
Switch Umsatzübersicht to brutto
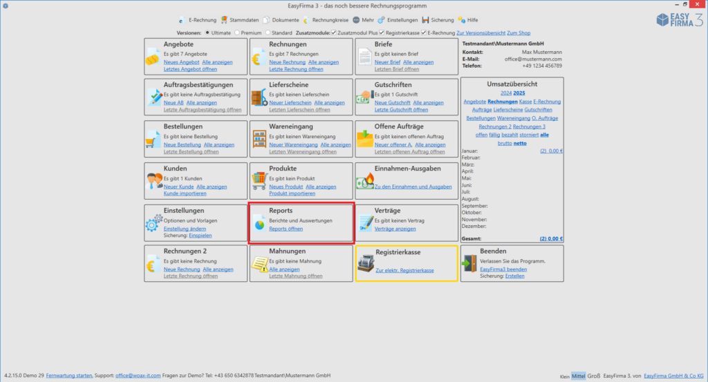pyautogui.click(x=504, y=143)
